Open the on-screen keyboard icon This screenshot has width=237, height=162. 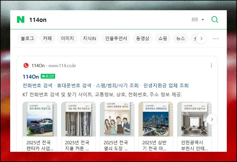point(195,19)
